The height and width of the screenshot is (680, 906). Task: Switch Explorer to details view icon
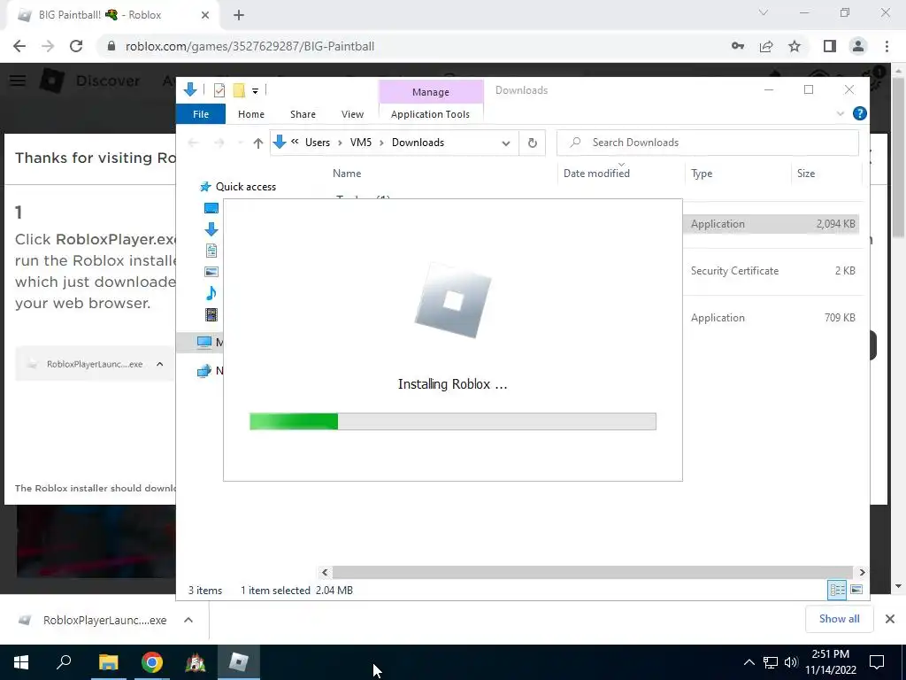(x=837, y=590)
